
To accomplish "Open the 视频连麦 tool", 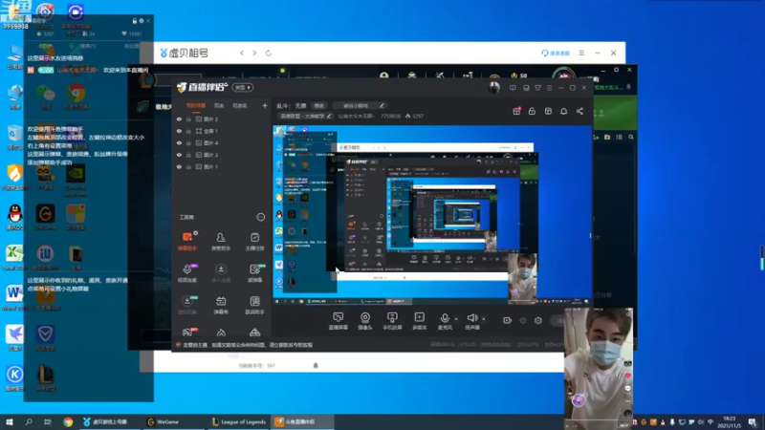I will pyautogui.click(x=187, y=273).
